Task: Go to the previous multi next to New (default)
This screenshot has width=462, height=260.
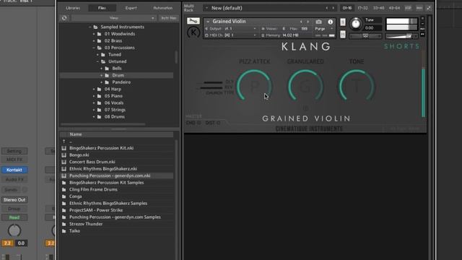Action: pos(326,8)
